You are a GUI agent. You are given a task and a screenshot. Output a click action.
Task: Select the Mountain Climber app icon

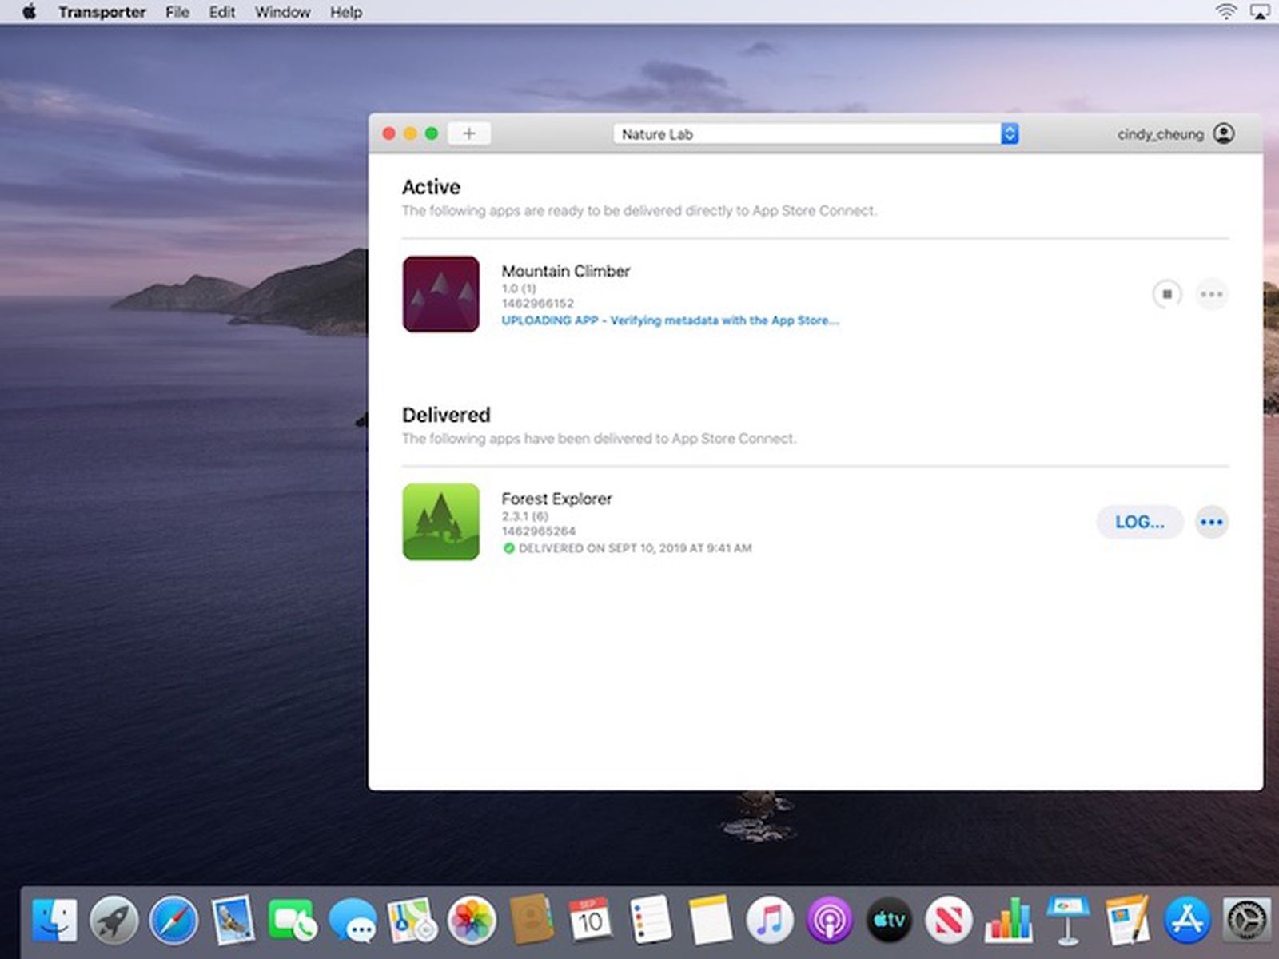click(441, 294)
